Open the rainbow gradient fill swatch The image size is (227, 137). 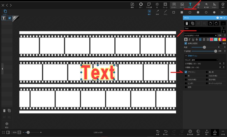coord(220,39)
